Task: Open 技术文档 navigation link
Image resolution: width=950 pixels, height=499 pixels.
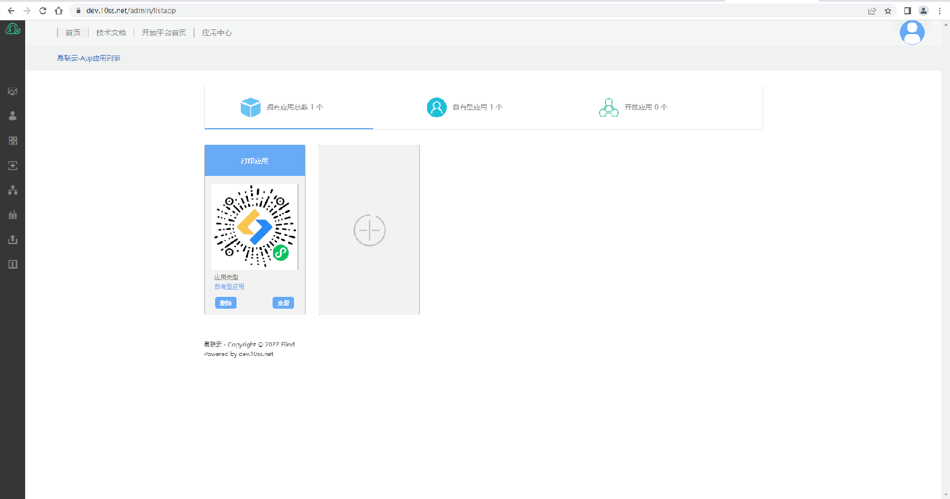Action: tap(111, 33)
